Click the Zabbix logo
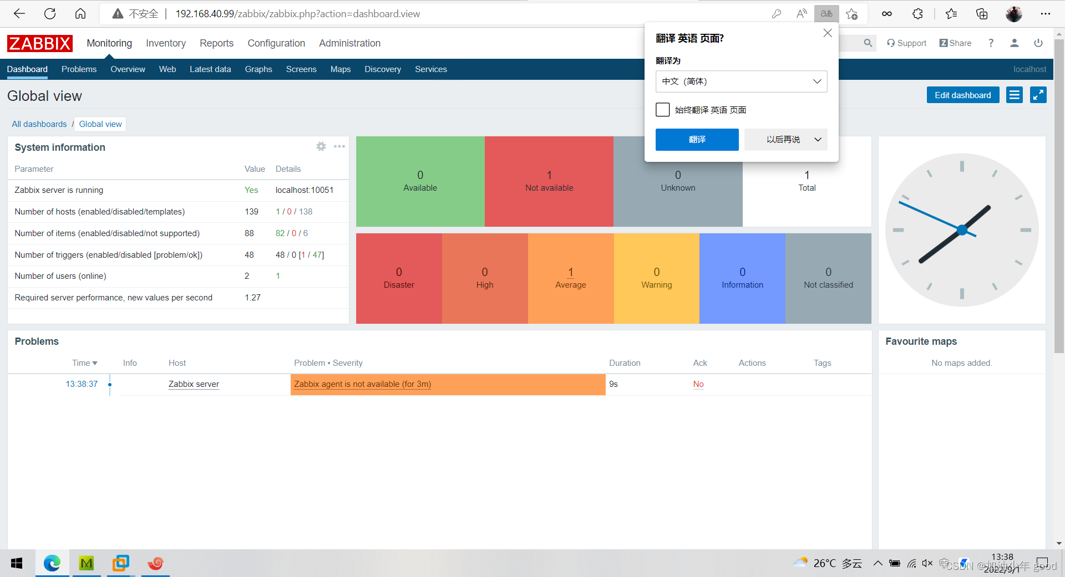Image resolution: width=1065 pixels, height=577 pixels. tap(40, 43)
